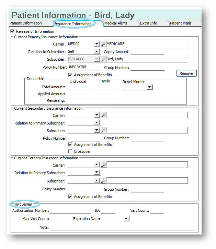Open secondary insurance Carrier search icon
Viewport: 216px width, 249px height.
coord(103,115)
